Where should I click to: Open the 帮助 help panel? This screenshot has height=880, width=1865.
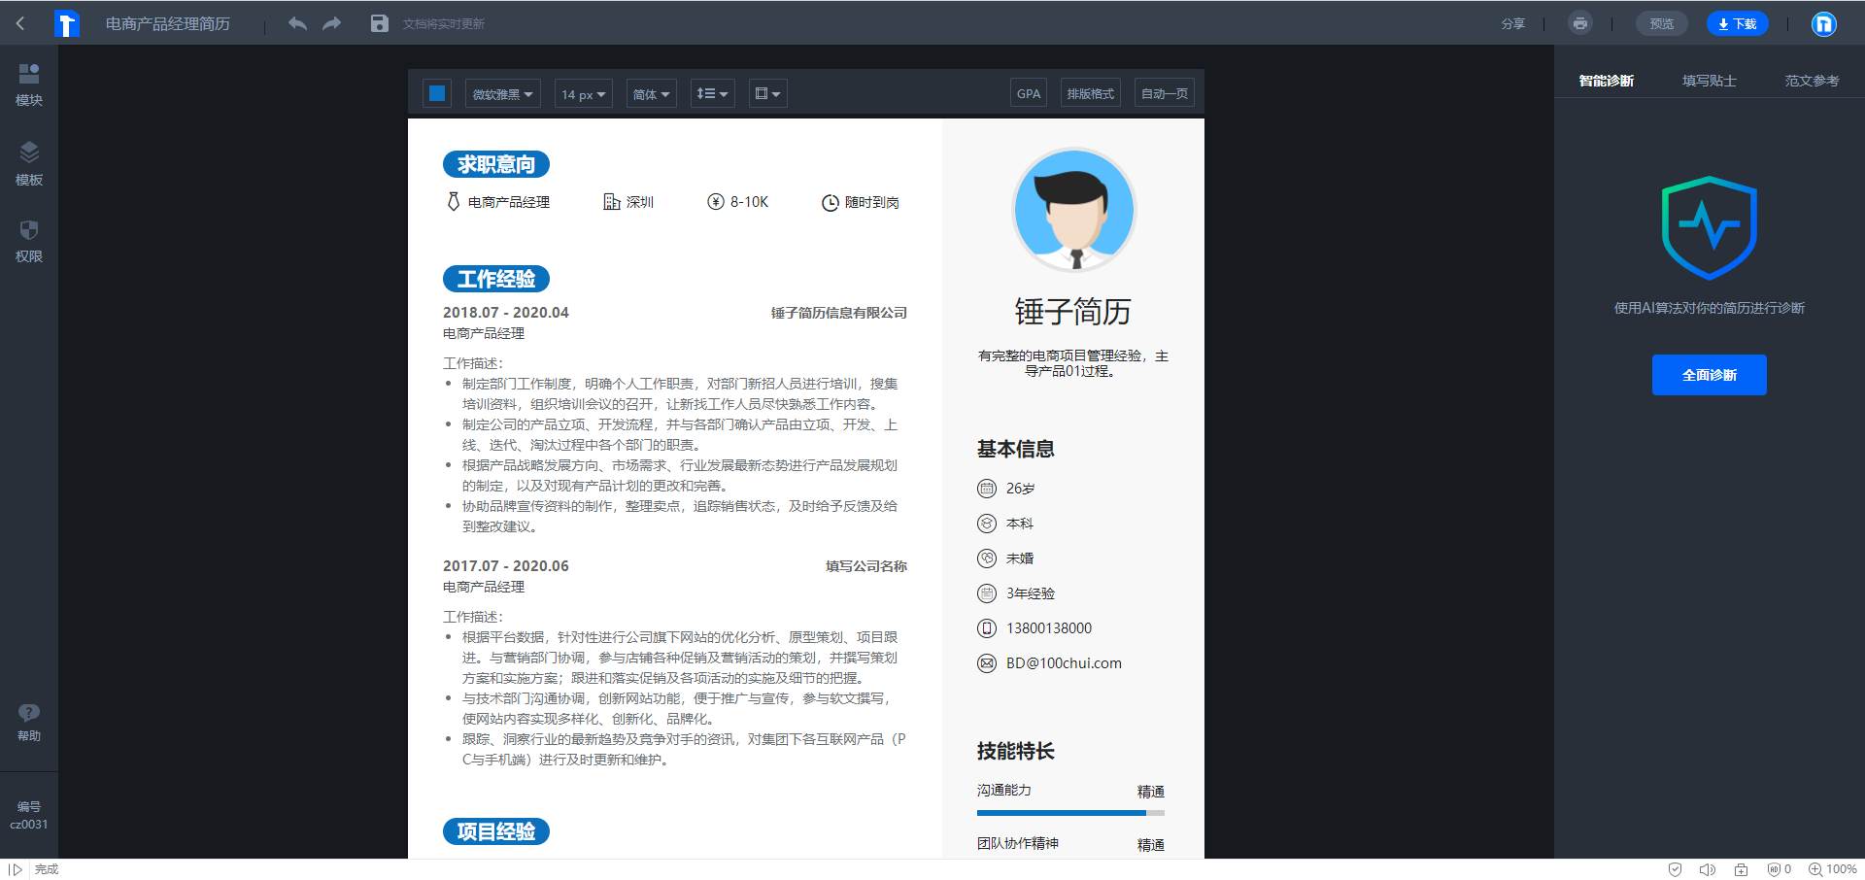pos(29,723)
